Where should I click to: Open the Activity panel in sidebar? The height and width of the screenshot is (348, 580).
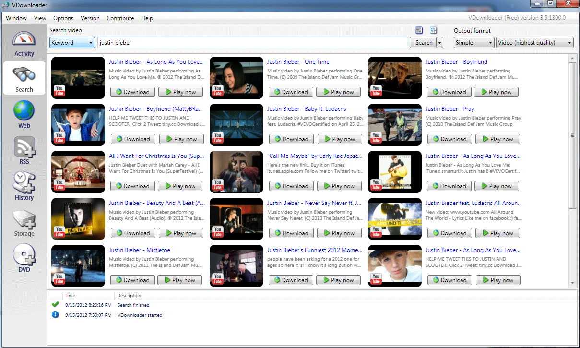click(x=24, y=44)
